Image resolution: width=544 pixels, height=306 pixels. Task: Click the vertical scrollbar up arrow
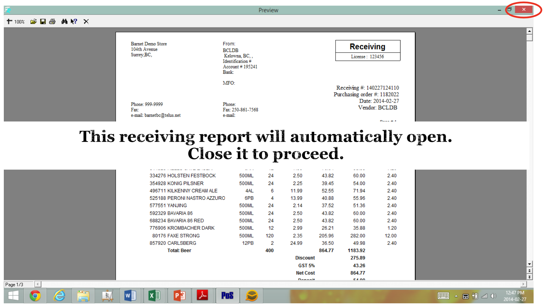(529, 31)
